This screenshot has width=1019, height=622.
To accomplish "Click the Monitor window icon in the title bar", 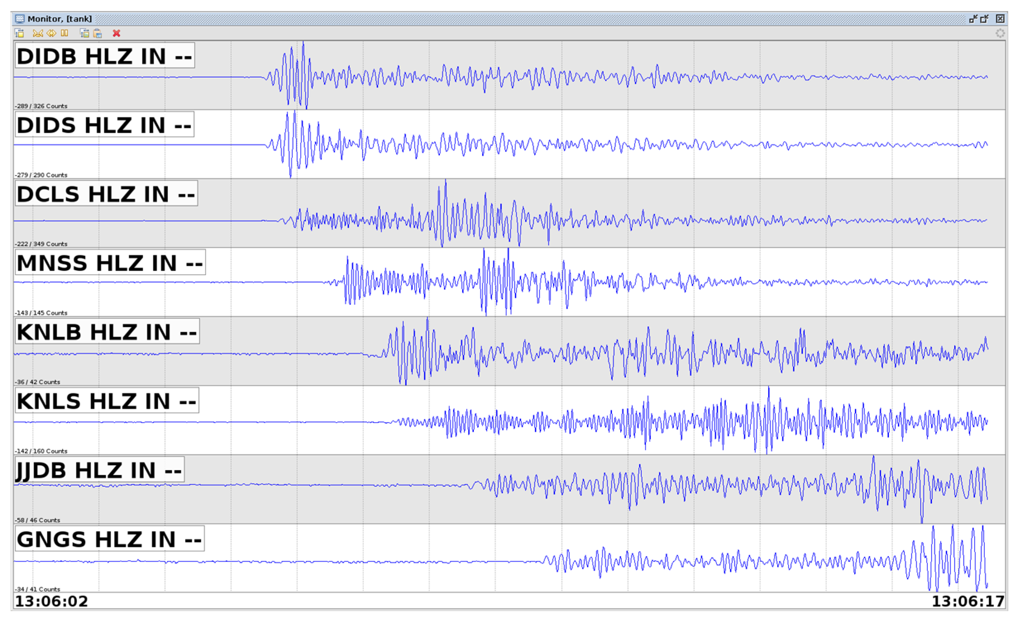I will (x=19, y=19).
